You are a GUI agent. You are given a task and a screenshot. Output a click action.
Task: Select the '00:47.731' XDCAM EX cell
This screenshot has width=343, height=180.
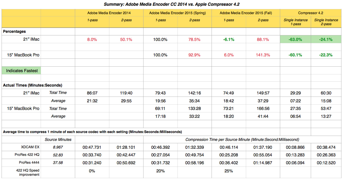click(92, 147)
